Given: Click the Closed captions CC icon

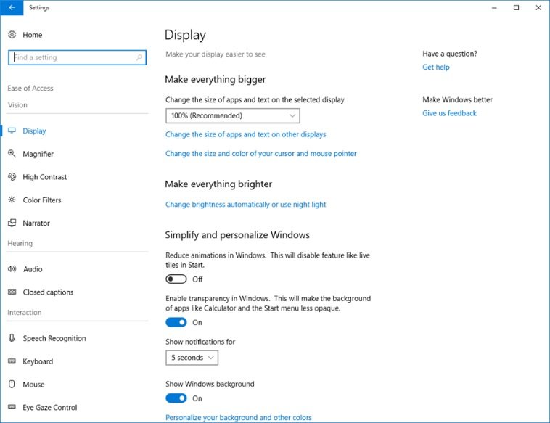Looking at the screenshot, I should [x=12, y=292].
